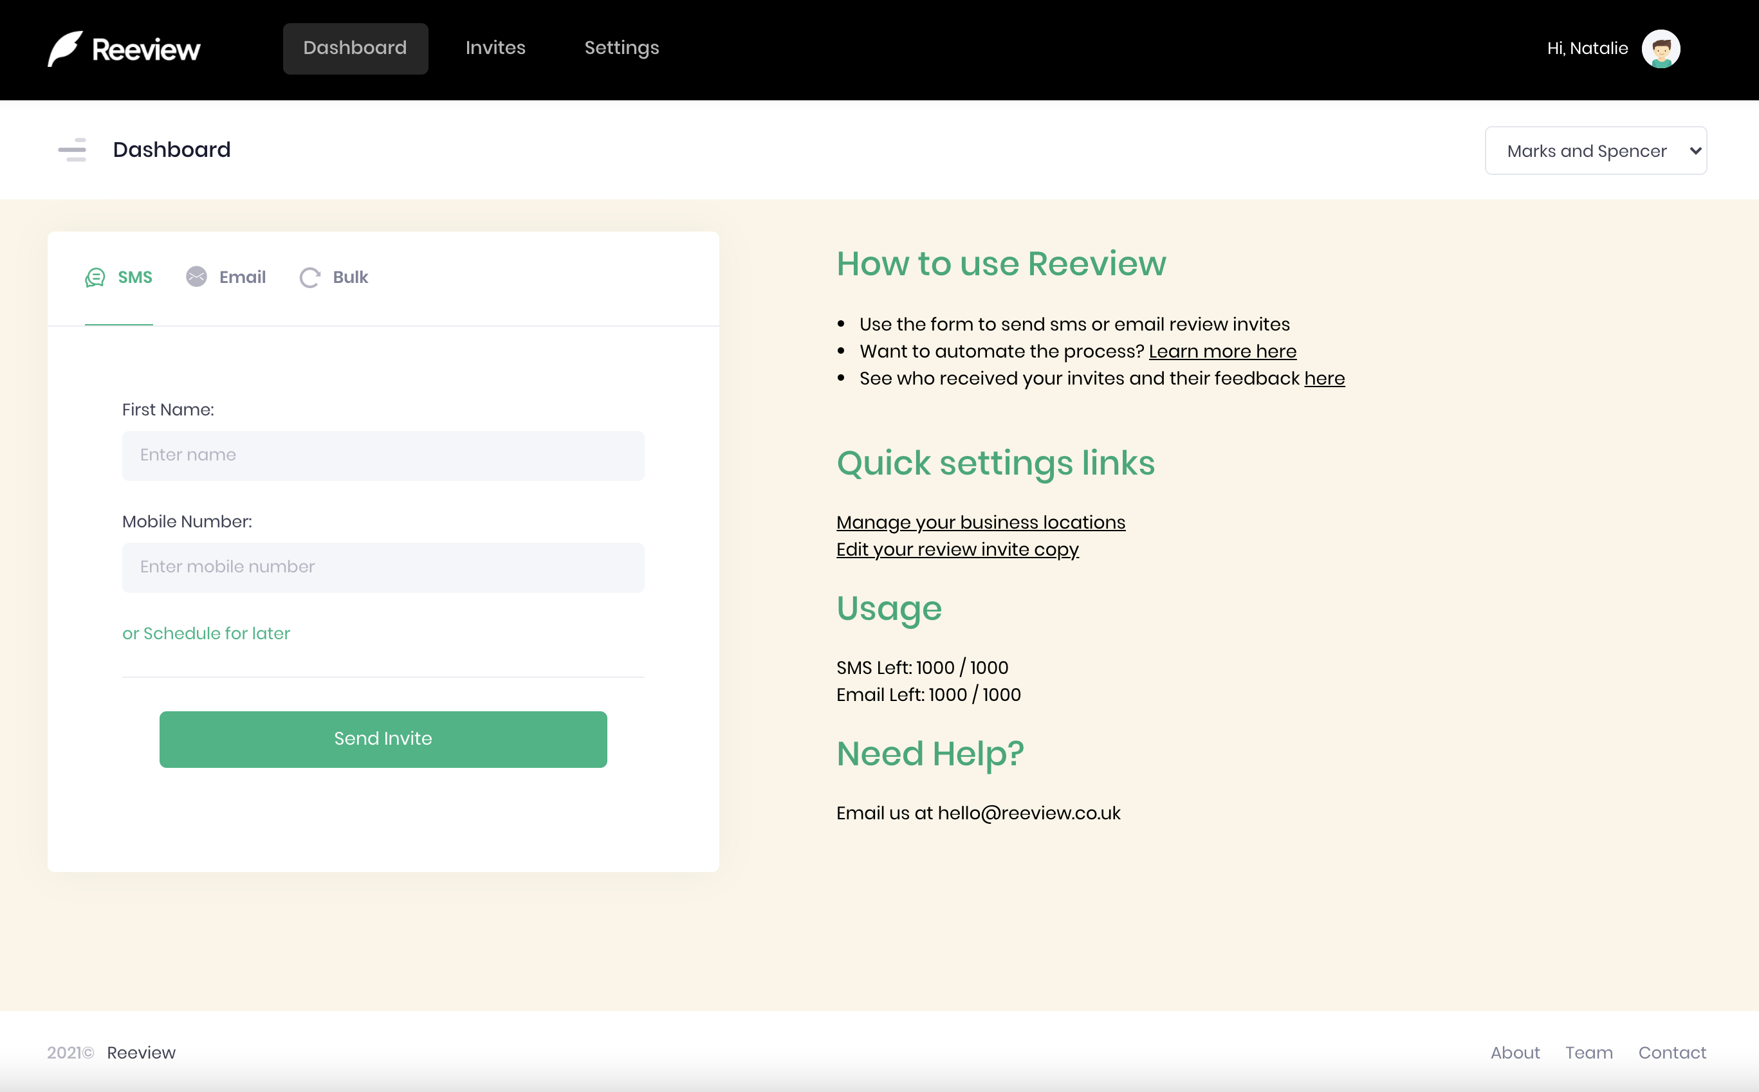This screenshot has height=1092, width=1759.
Task: Click the 'Hi, Natalie' greeting text
Action: click(x=1587, y=48)
